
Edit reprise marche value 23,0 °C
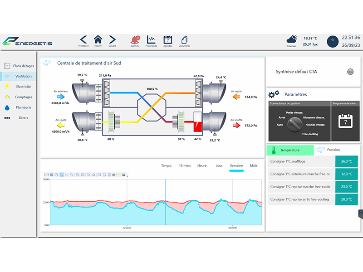coord(347,187)
